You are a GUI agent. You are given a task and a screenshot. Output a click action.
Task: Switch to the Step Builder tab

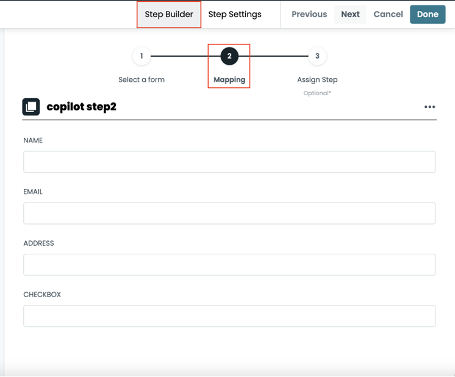(169, 14)
